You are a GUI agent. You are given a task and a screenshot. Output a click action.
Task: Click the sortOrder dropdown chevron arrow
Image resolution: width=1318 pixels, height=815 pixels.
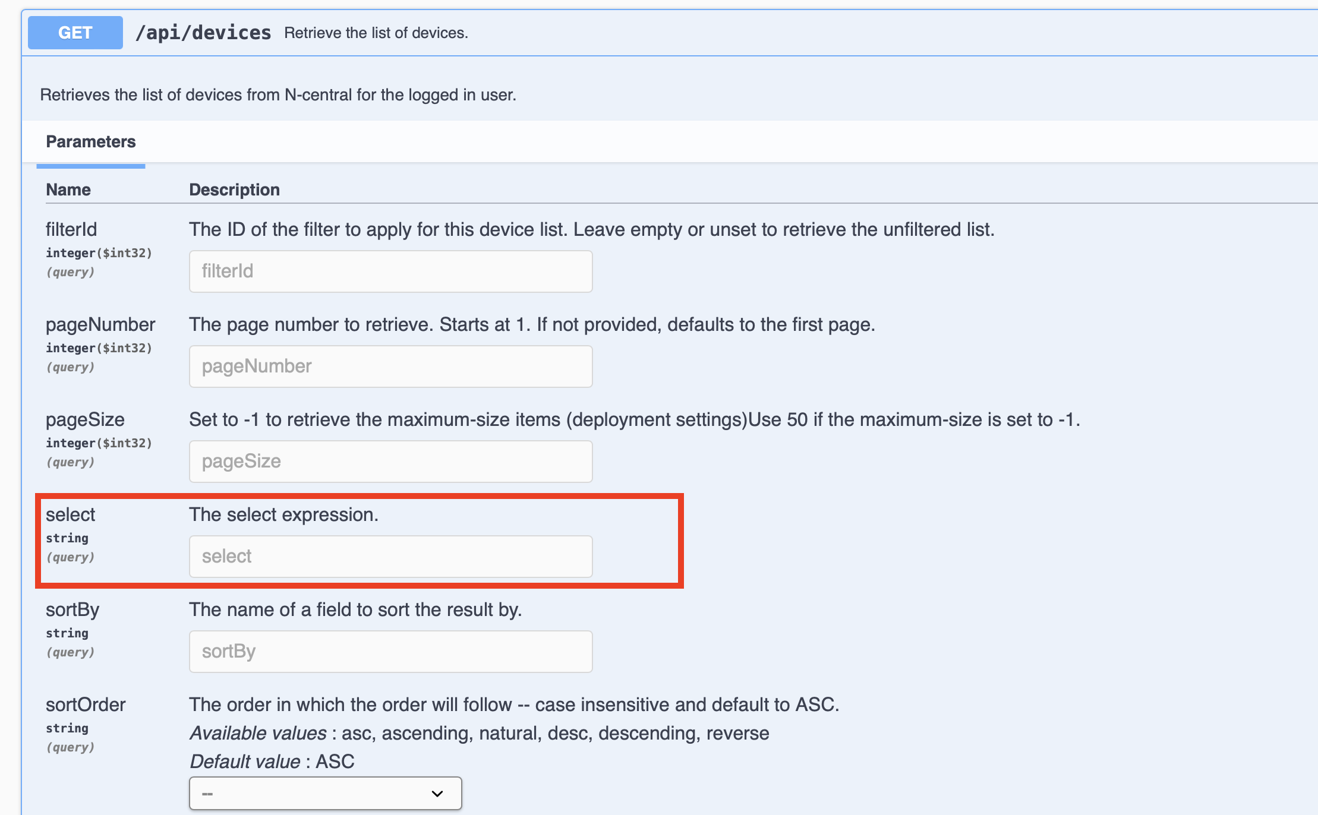point(437,794)
